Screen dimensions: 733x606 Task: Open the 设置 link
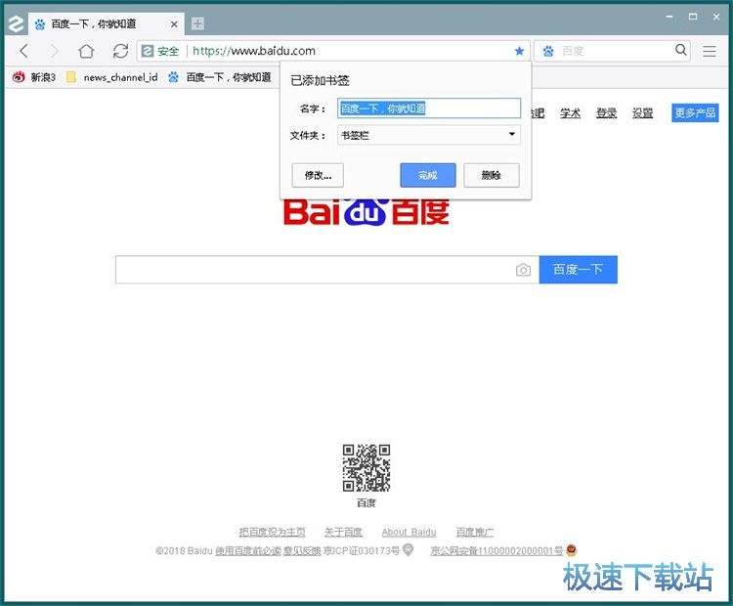[642, 113]
